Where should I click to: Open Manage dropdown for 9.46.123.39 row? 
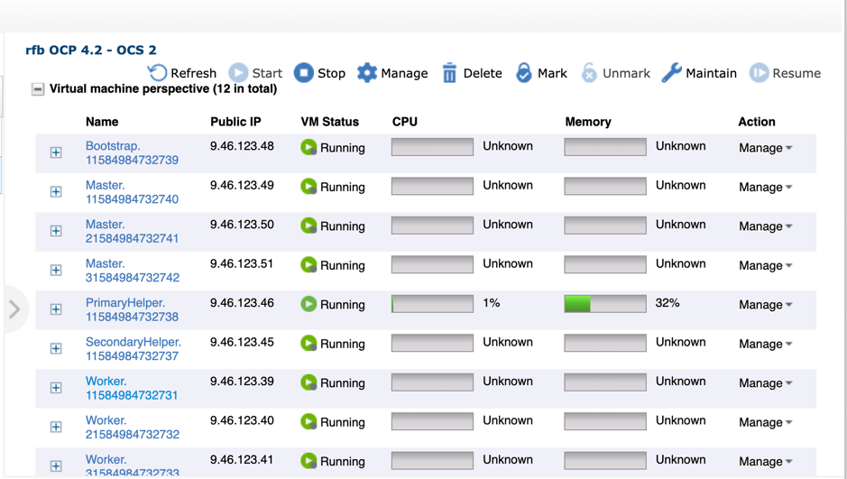(x=766, y=383)
